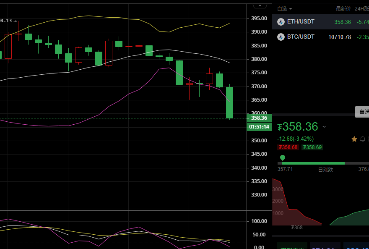Image resolution: width=369 pixels, height=249 pixels.
Task: Click the 395.00 price axis label
Action: click(259, 18)
